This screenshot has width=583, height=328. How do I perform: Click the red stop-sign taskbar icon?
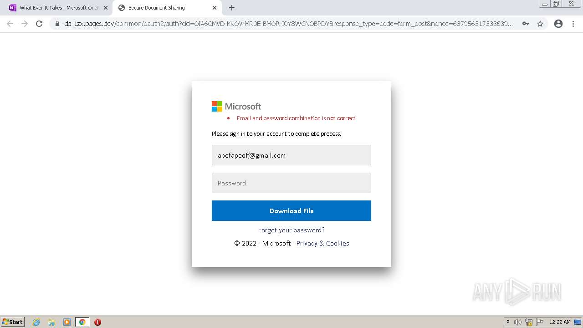click(97, 322)
